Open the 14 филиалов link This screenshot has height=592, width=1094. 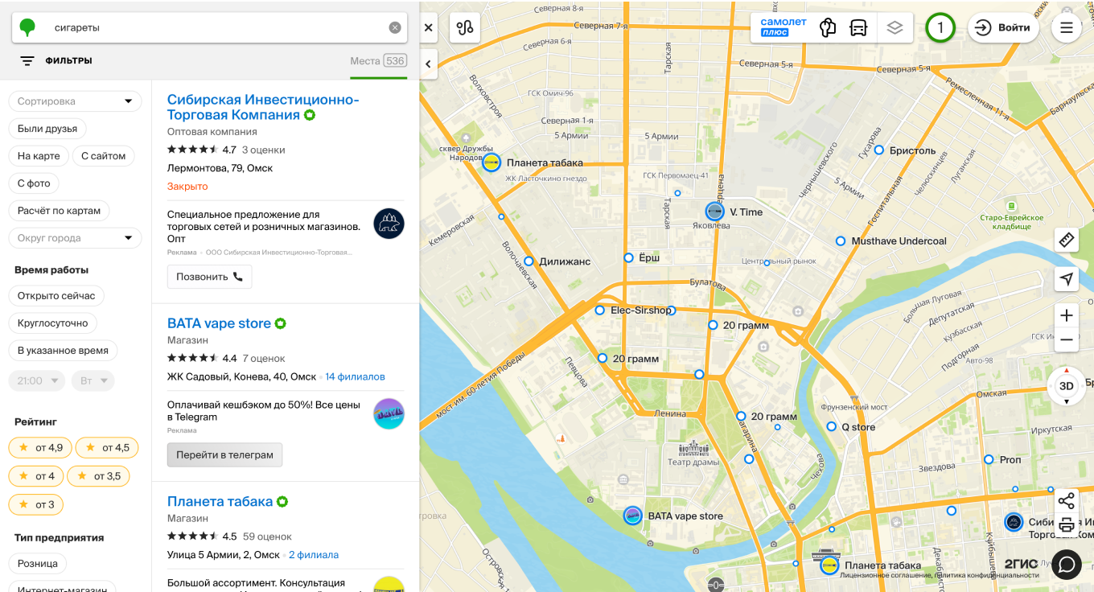point(355,376)
